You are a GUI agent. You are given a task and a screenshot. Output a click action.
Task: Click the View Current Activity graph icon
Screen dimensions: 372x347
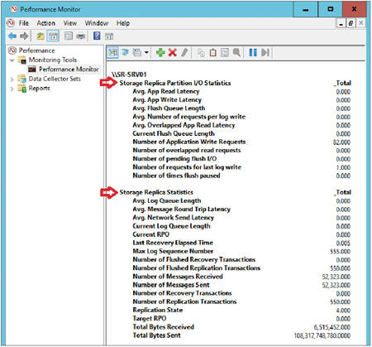(112, 52)
